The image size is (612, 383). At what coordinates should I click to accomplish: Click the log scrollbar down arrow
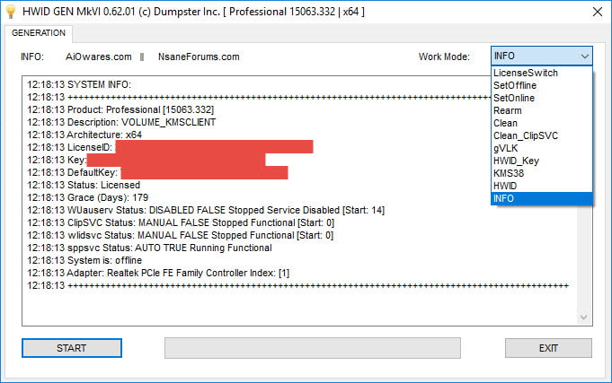(x=583, y=318)
